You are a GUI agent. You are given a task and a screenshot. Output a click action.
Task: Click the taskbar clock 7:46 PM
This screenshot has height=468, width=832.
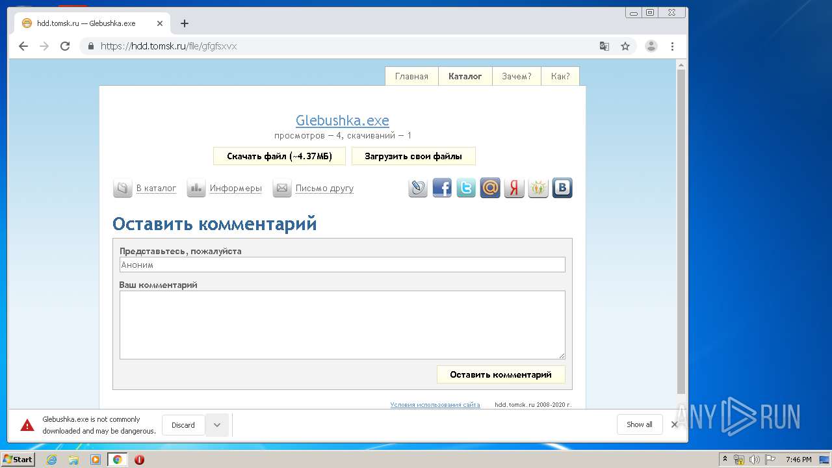pos(798,460)
